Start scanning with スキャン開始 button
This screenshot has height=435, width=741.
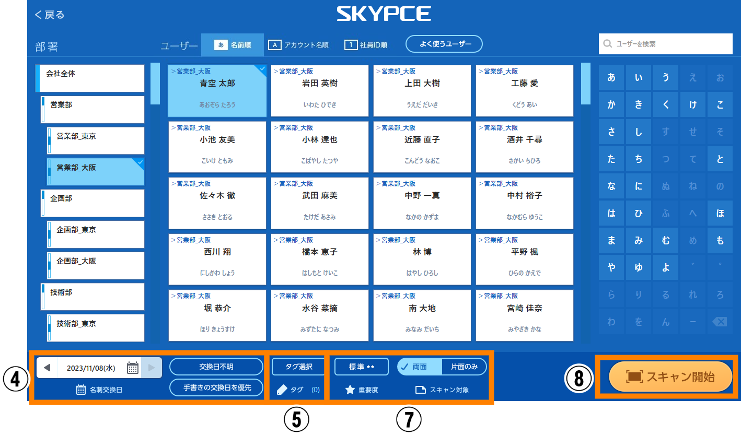coord(670,377)
